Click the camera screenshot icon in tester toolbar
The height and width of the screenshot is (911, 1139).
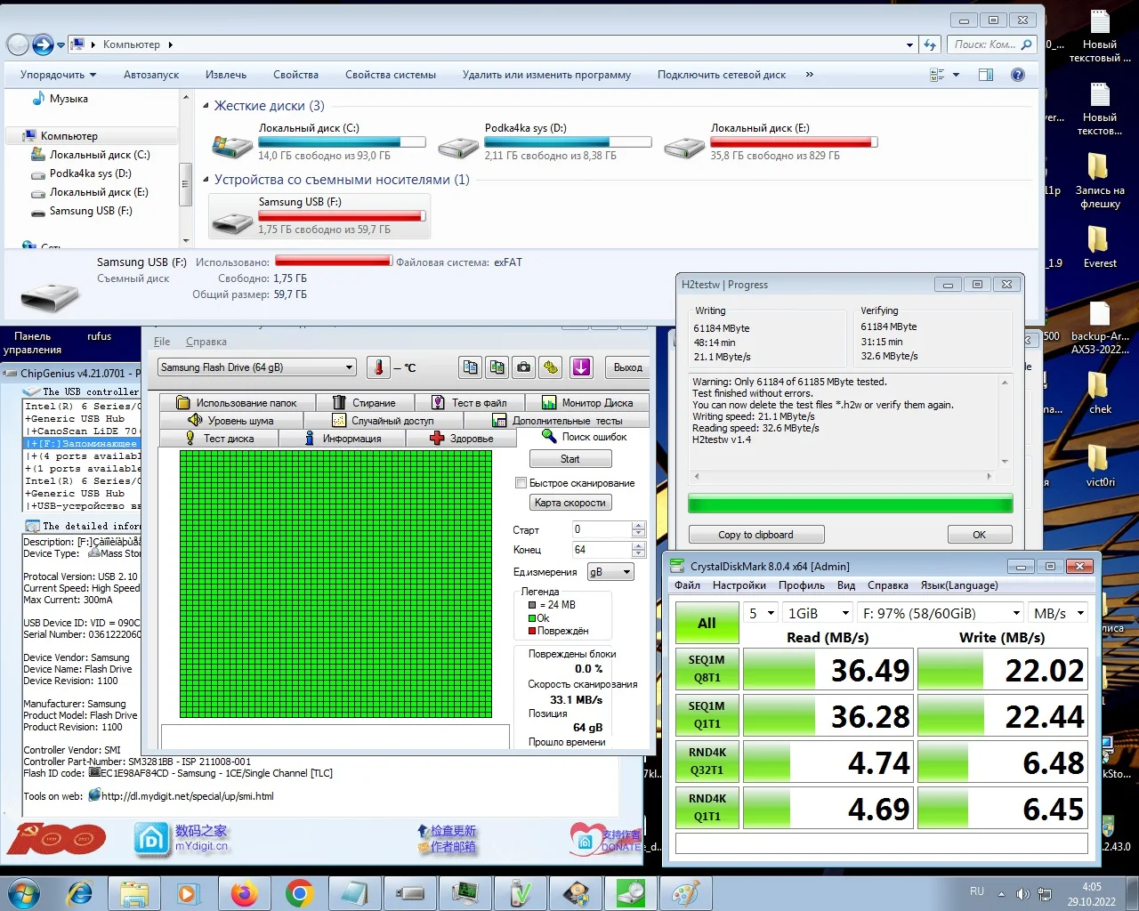(x=524, y=367)
